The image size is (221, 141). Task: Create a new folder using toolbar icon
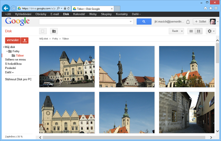[54, 31]
